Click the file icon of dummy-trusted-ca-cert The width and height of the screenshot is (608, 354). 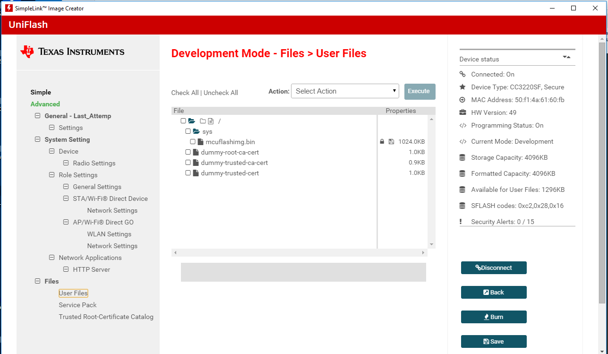pos(196,163)
